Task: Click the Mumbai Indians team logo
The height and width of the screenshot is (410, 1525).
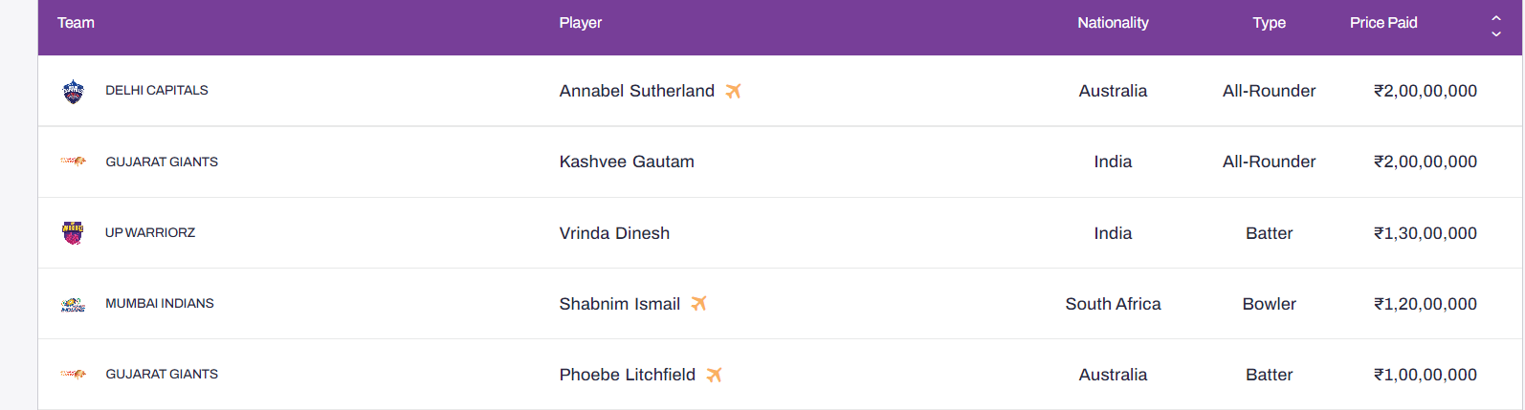Action: (73, 304)
